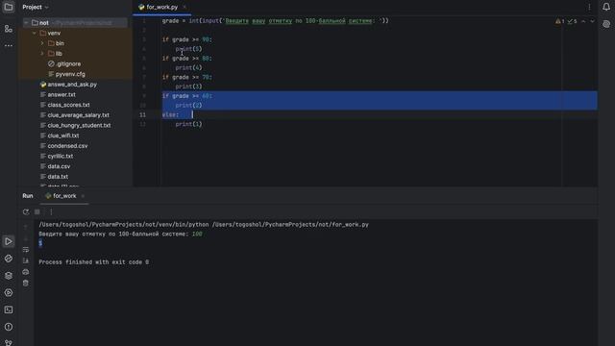615x346 pixels.
Task: Open the AI Assistant spiral icon
Action: 606,24
